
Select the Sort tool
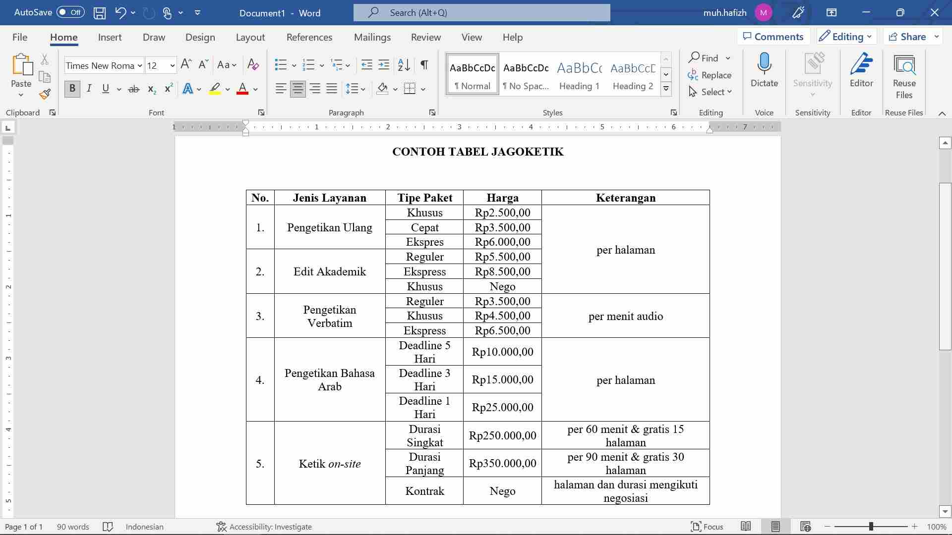(x=403, y=65)
